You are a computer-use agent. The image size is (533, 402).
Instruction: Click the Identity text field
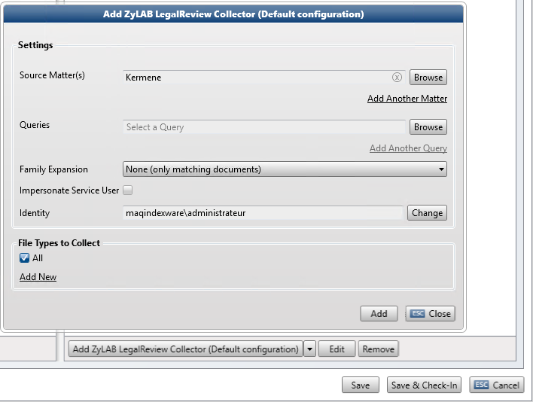(263, 213)
